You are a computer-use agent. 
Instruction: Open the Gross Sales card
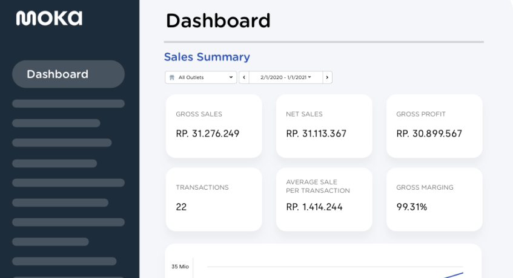(214, 126)
